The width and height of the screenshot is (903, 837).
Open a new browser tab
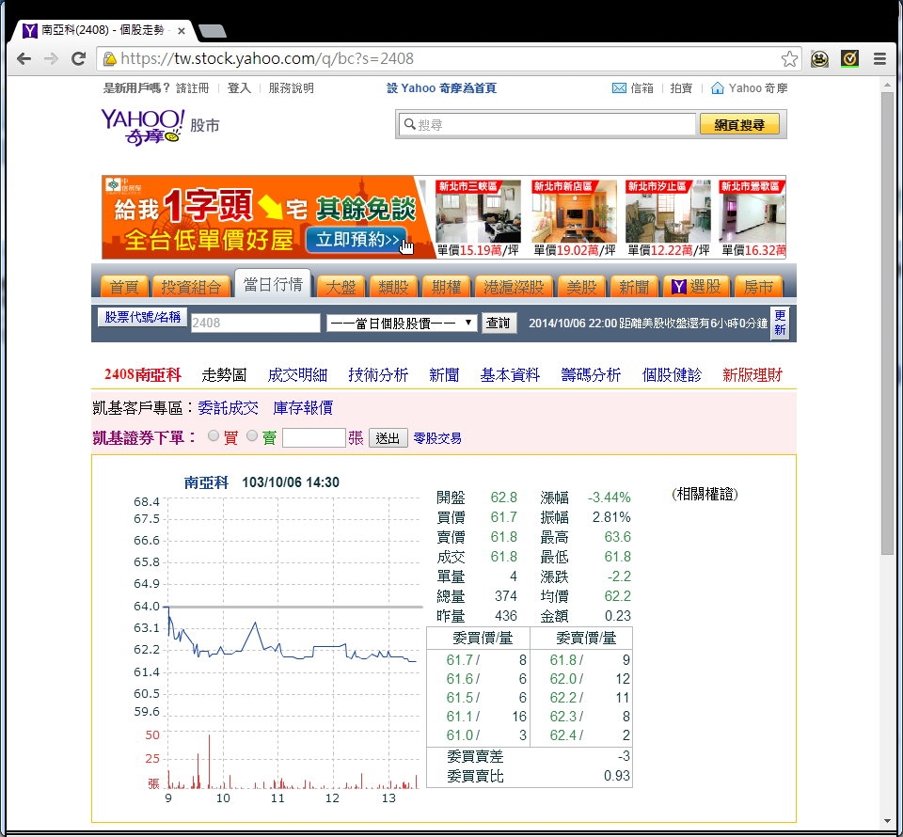click(212, 30)
